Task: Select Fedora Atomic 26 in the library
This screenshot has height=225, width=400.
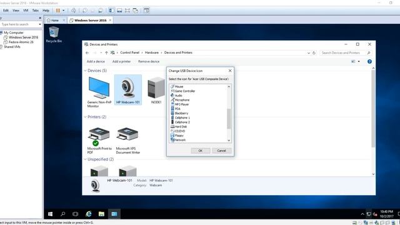Action: [21, 42]
